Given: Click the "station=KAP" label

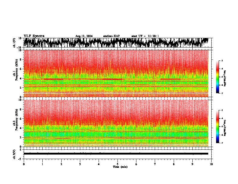Looking at the screenshot, I should point(111,36).
